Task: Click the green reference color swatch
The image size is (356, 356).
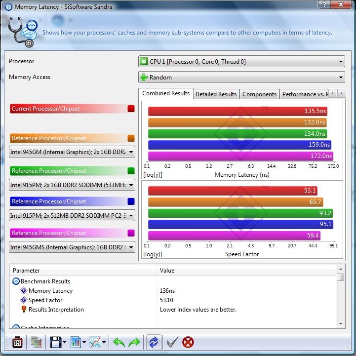Action: tap(131, 171)
